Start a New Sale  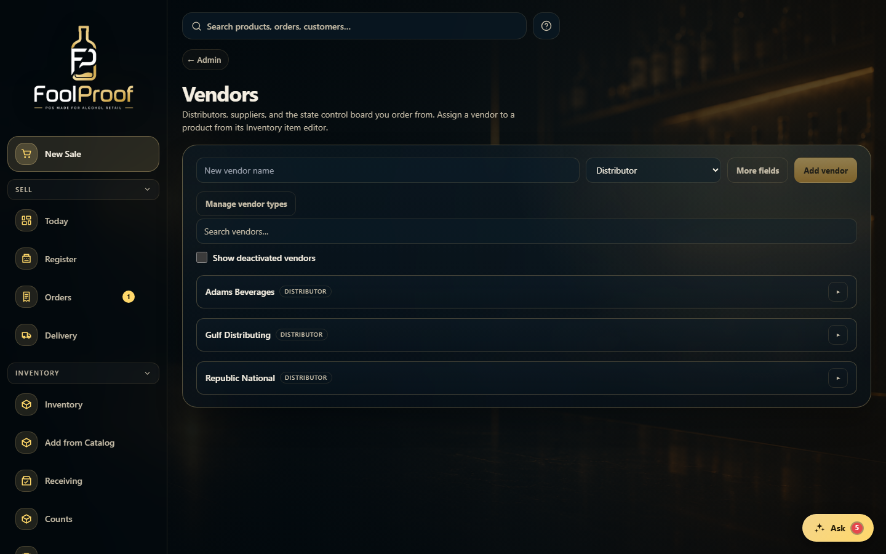tap(83, 154)
